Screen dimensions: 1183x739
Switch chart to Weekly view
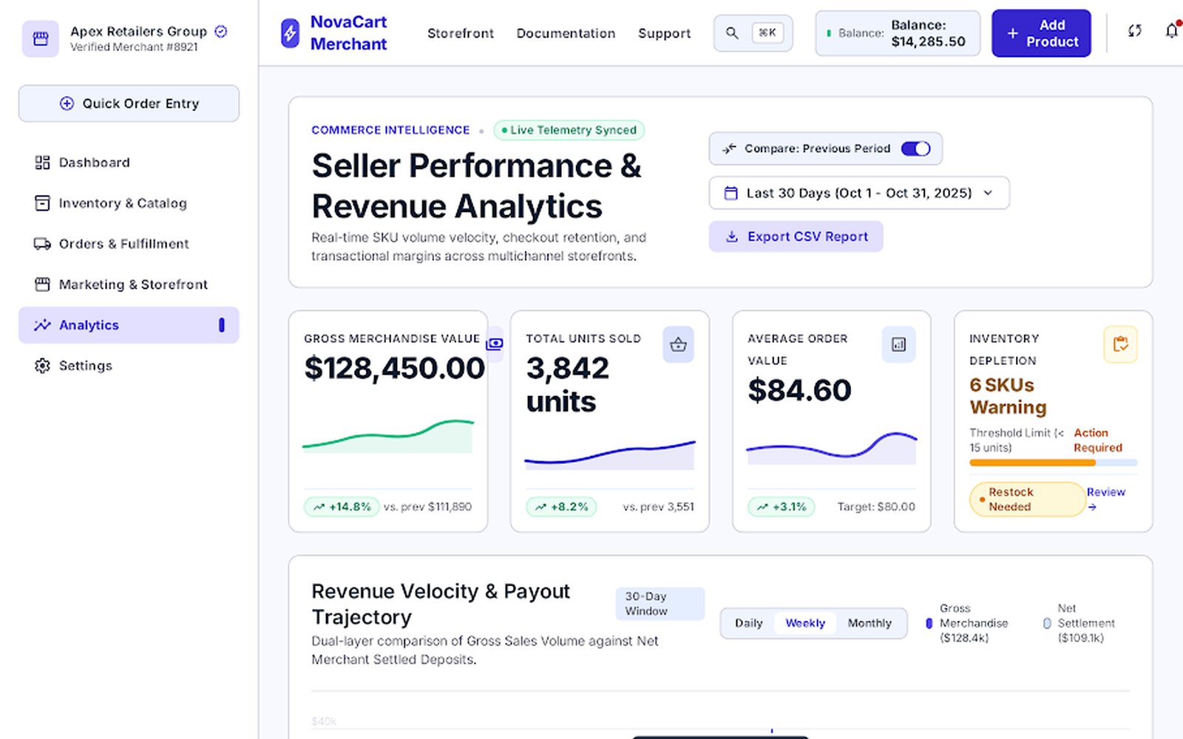click(x=805, y=623)
